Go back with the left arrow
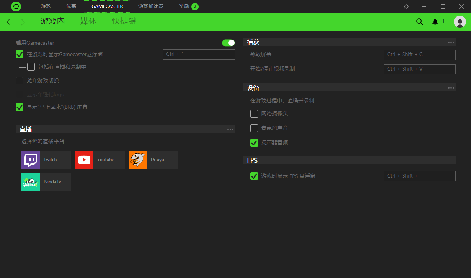 (x=9, y=22)
